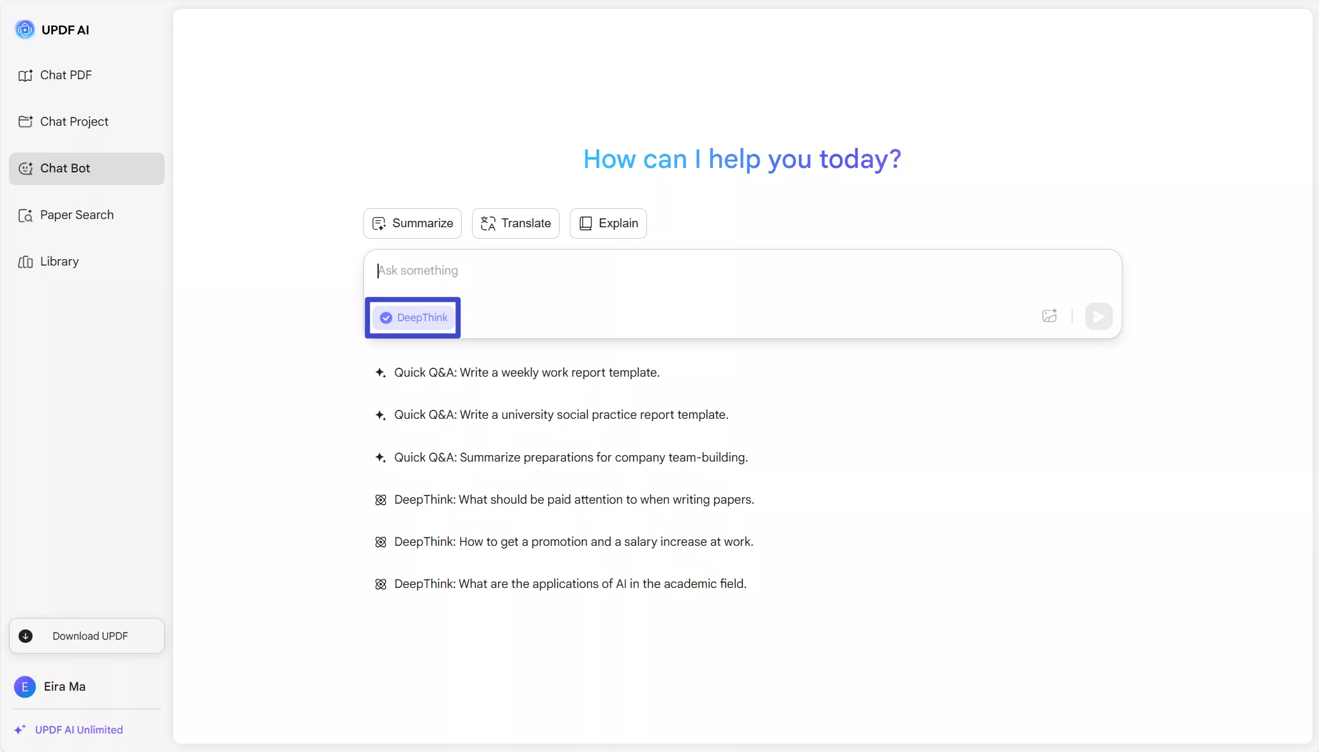Click the image upload icon in the chat box
This screenshot has width=1319, height=752.
1049,316
